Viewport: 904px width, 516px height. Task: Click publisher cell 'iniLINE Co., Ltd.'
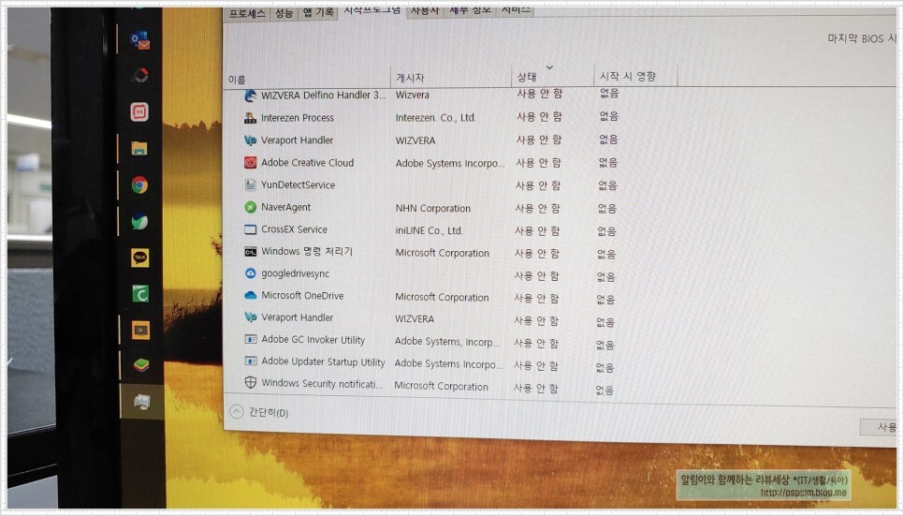(429, 231)
